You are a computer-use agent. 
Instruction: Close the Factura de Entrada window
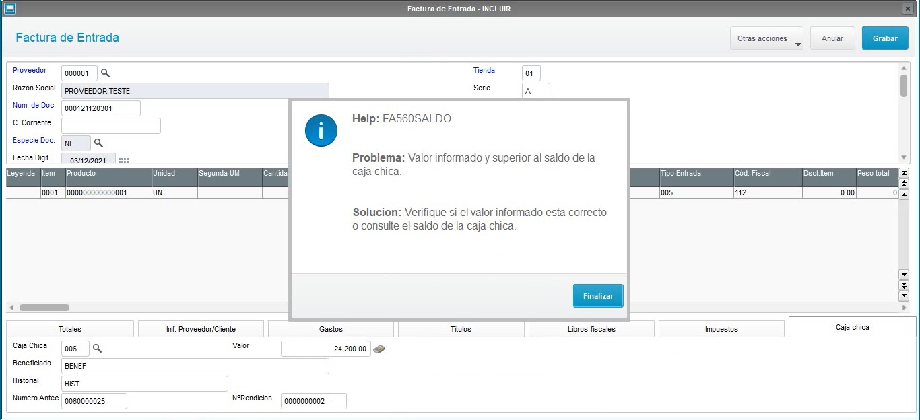click(x=907, y=9)
